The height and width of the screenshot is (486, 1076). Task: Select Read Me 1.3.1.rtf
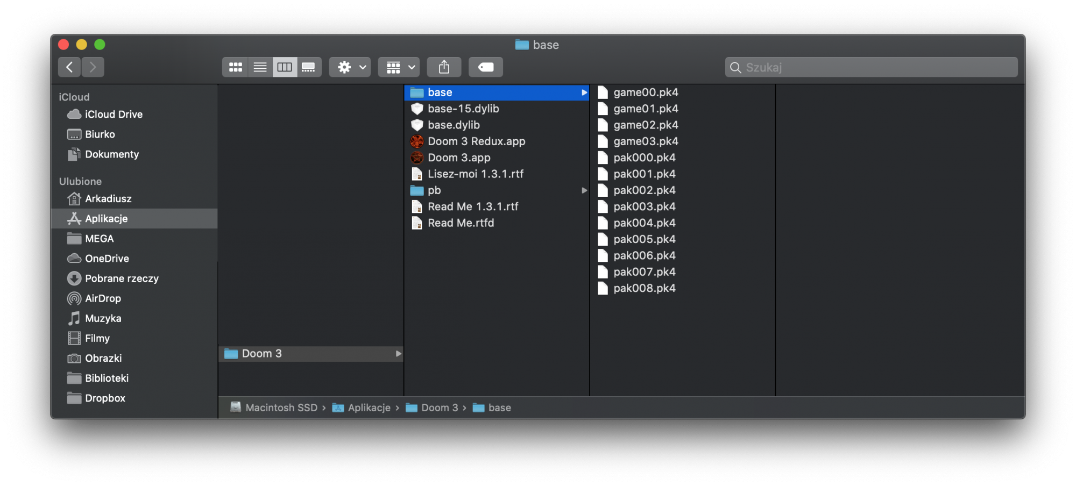(497, 206)
